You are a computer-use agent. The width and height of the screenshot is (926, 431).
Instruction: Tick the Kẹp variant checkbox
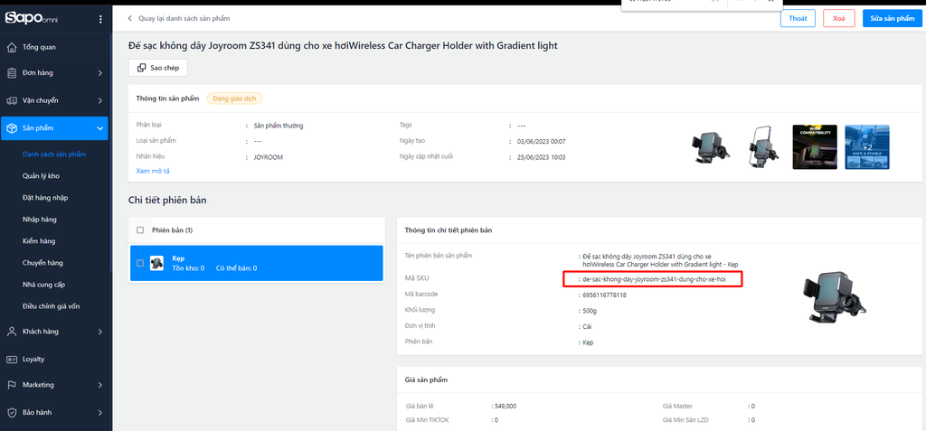point(139,263)
